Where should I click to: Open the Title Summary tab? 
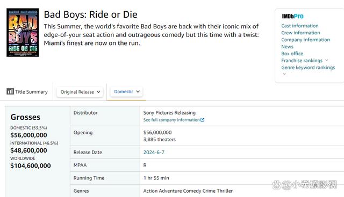[27, 92]
